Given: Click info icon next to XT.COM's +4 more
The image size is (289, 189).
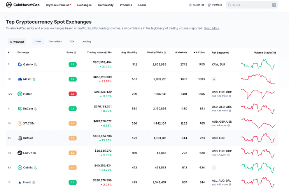Looking at the screenshot, I should [229, 125].
